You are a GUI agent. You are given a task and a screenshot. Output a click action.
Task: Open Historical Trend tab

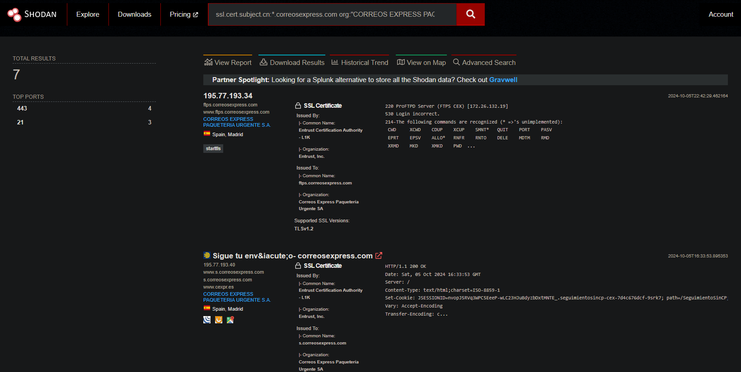coord(360,62)
